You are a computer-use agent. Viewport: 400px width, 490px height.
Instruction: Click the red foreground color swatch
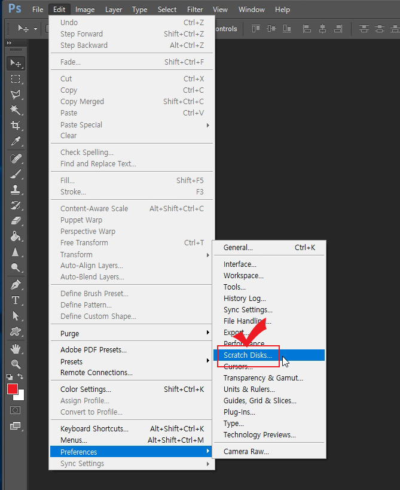click(12, 389)
